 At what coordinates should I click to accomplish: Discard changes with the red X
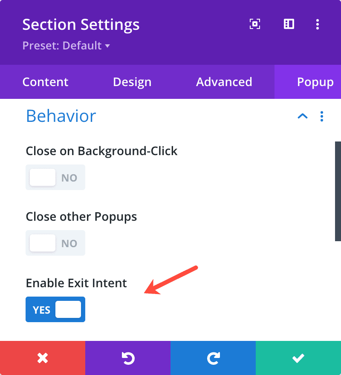click(x=43, y=358)
